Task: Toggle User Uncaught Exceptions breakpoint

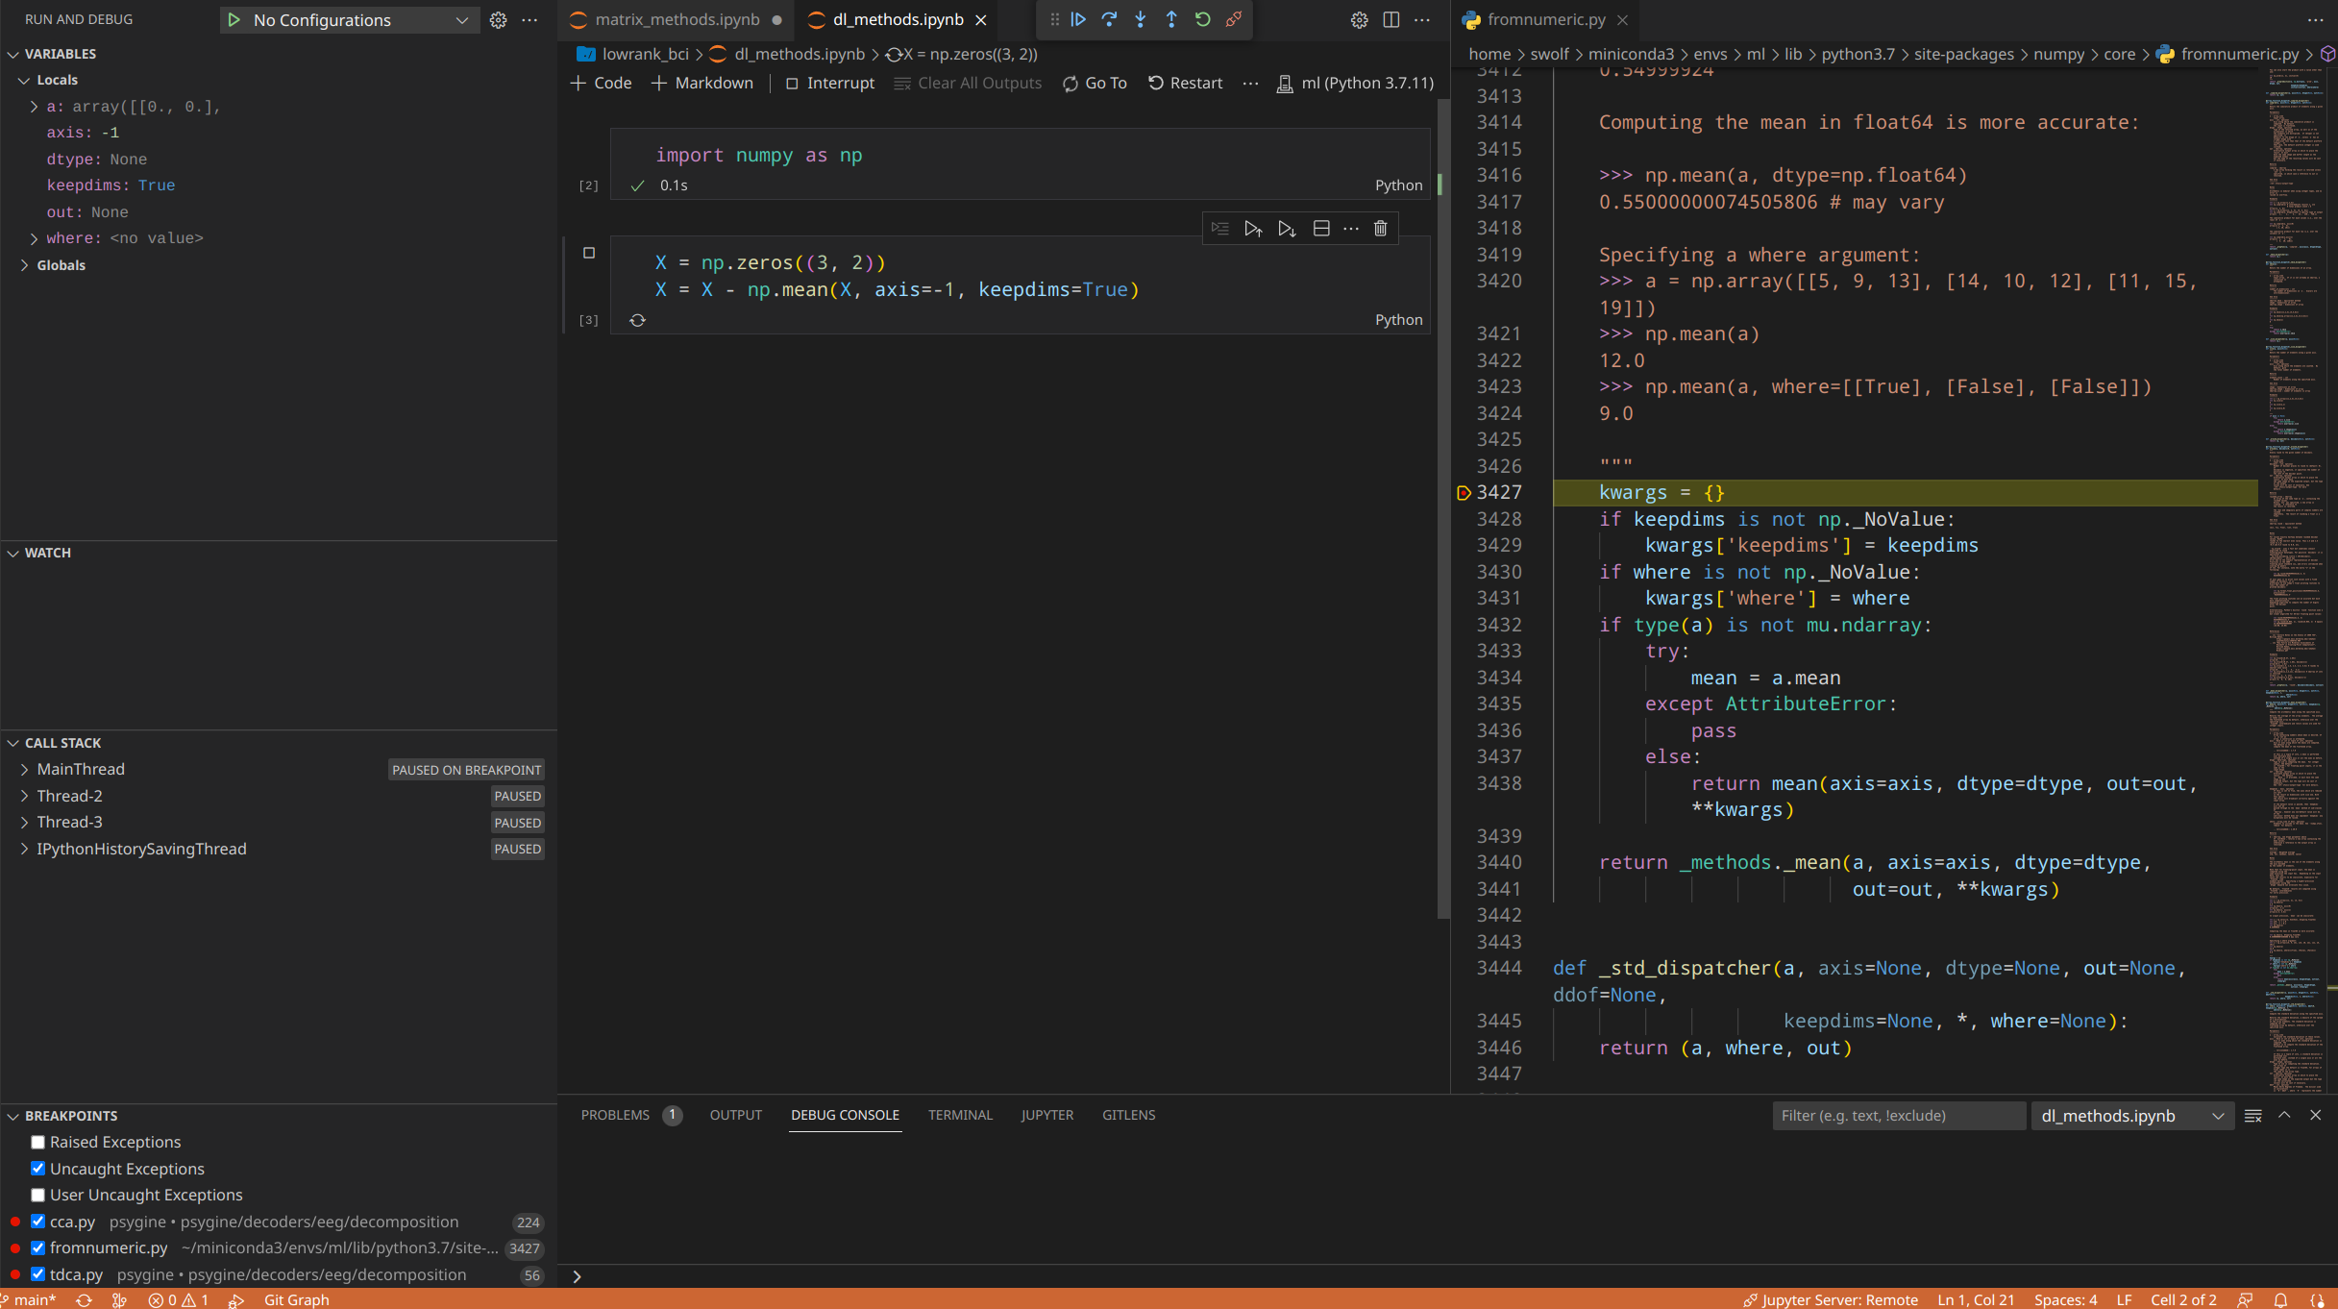Action: [37, 1195]
